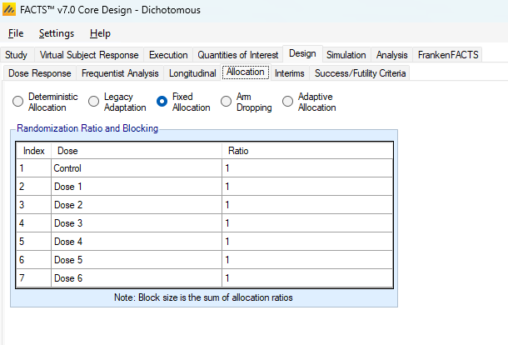Enable the Adaptive Allocation option
Viewport: 508px width, 345px height.
[x=288, y=102]
